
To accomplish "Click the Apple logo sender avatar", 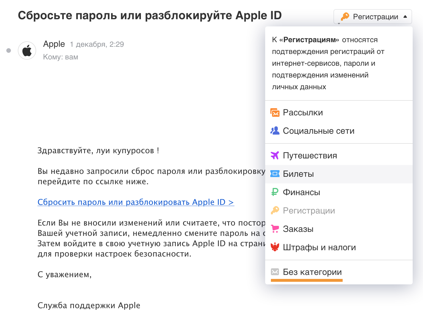I will click(x=27, y=51).
